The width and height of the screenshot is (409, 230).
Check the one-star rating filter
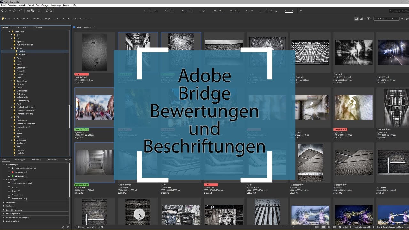pyautogui.click(x=9, y=187)
